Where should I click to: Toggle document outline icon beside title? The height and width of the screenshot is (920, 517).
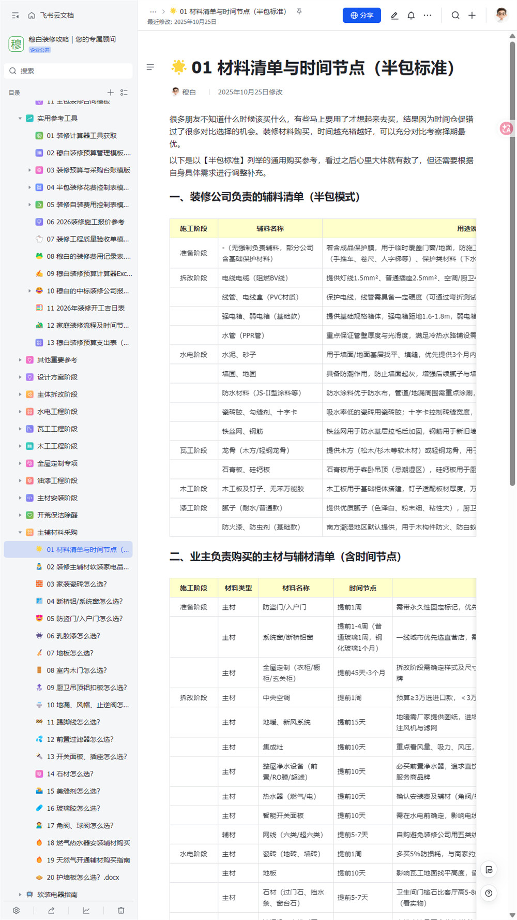pos(150,67)
